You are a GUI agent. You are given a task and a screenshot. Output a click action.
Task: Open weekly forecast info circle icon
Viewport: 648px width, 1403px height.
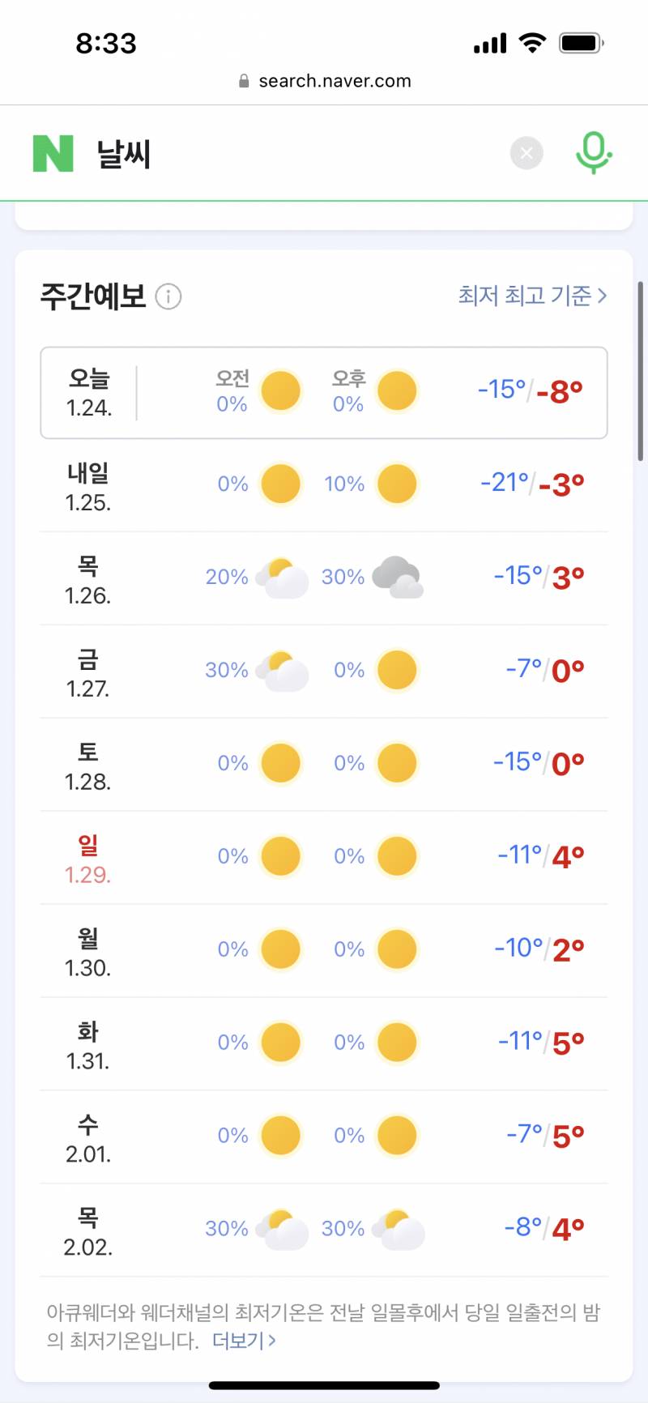tap(168, 296)
